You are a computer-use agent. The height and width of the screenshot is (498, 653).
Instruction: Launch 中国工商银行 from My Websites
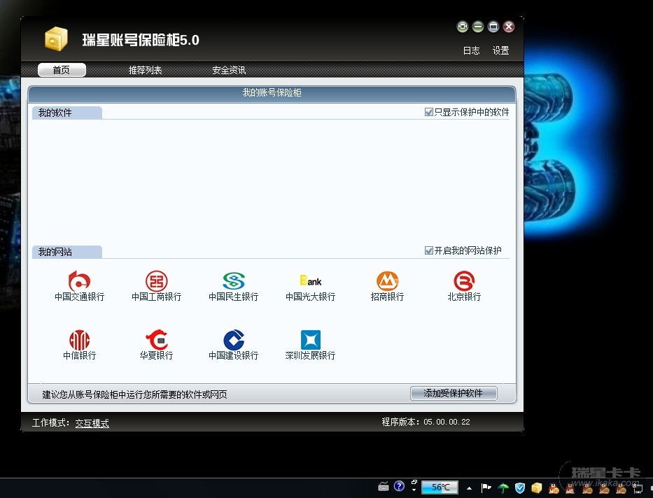click(156, 281)
